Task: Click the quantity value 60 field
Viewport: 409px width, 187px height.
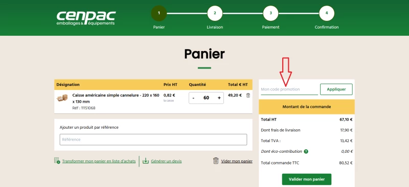Action: pos(206,98)
